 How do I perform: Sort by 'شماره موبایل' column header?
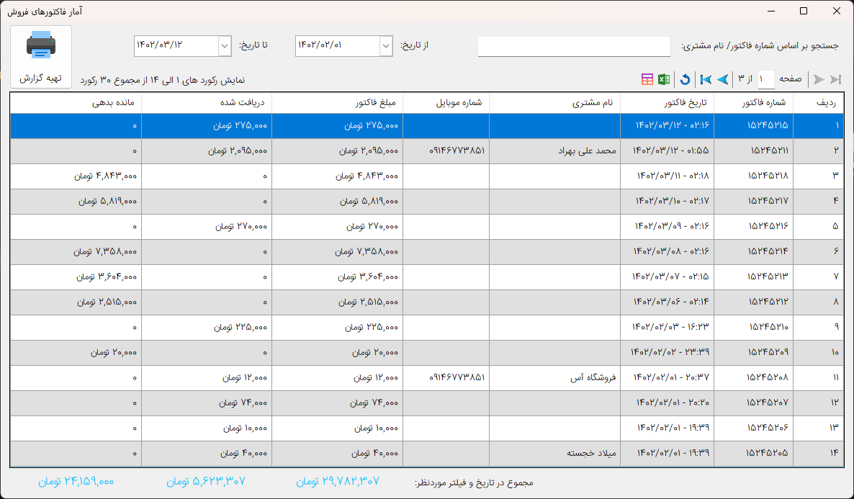[x=446, y=103]
